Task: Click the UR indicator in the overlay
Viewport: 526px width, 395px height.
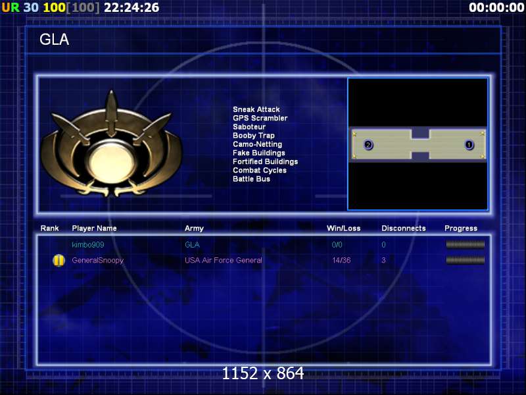Action: (11, 7)
